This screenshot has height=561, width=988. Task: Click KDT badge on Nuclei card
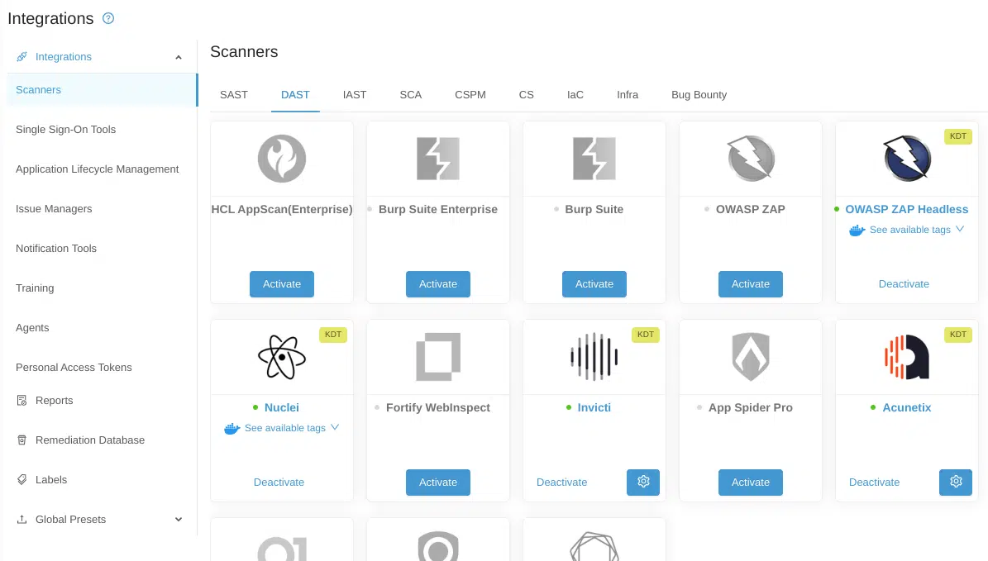pos(332,335)
